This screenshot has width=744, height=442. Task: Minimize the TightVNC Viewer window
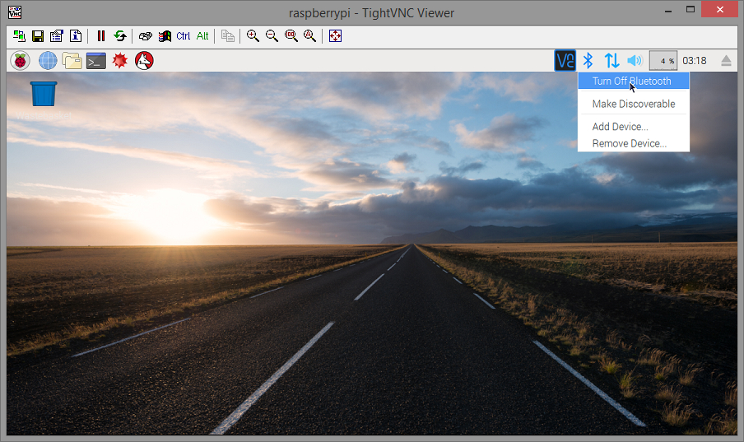pyautogui.click(x=668, y=10)
